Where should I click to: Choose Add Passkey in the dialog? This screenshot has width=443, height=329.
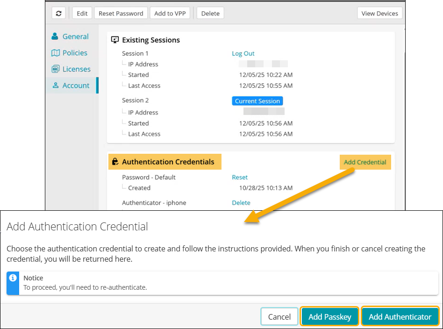329,317
